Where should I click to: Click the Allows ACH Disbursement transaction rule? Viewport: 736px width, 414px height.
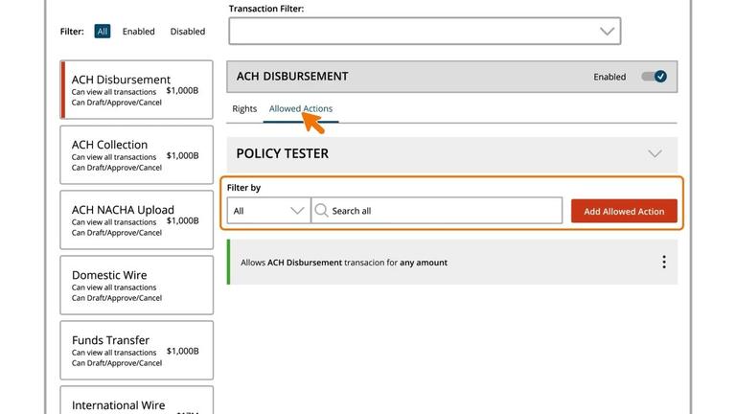click(452, 262)
